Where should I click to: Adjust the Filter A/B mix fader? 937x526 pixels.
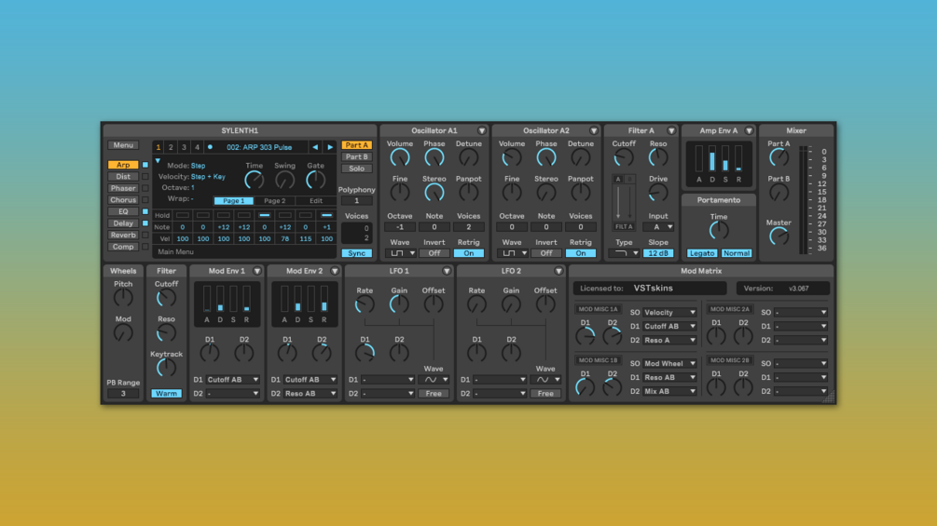(624, 203)
